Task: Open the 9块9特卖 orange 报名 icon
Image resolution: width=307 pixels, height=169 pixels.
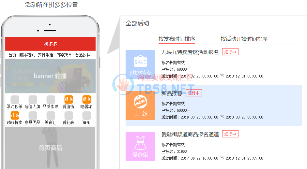Action: coord(15,116)
